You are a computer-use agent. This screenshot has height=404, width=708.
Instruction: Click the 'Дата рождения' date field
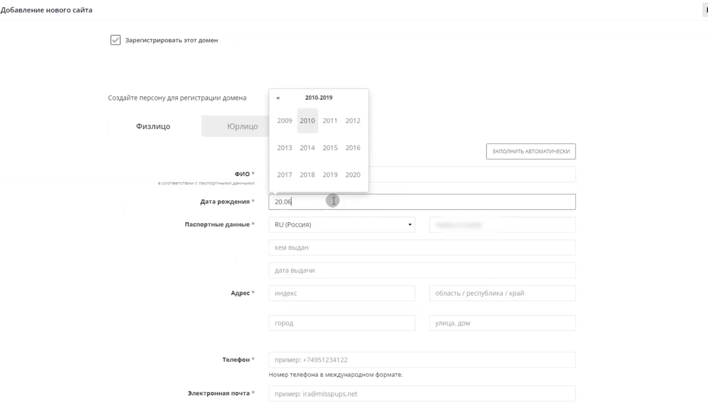pos(421,202)
